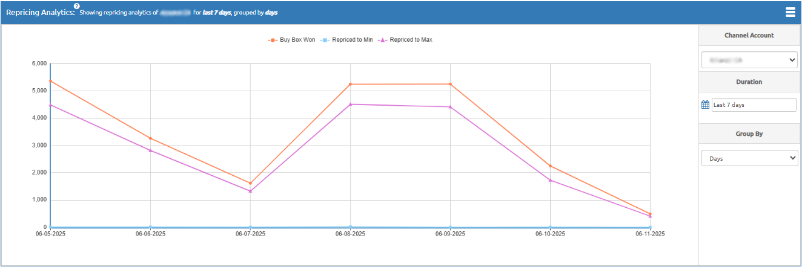
Task: Toggle the Buy Box Won legend series
Action: pyautogui.click(x=291, y=40)
